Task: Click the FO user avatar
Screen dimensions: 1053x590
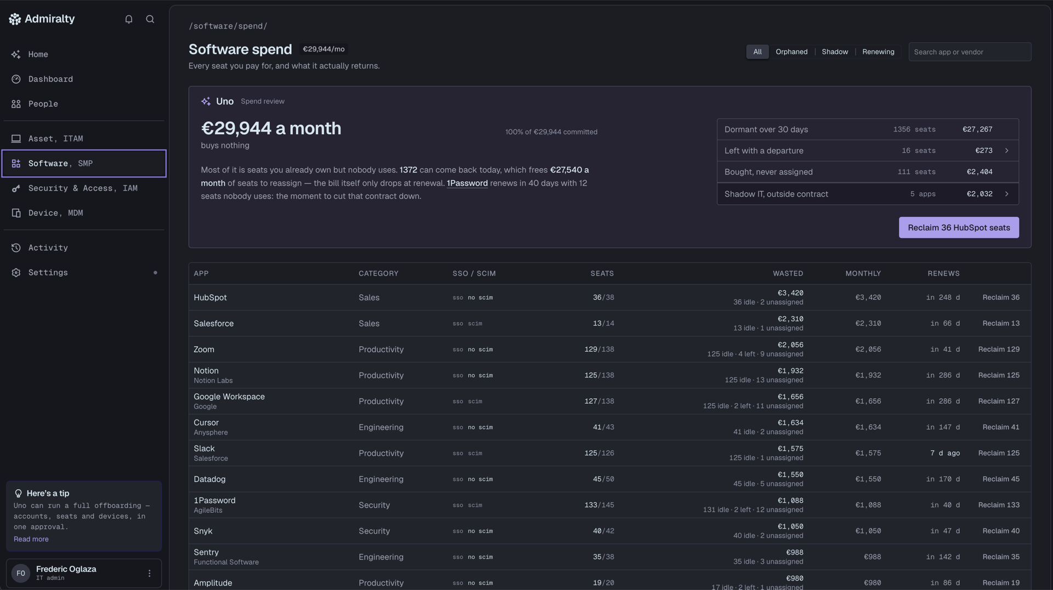Action: [x=21, y=573]
